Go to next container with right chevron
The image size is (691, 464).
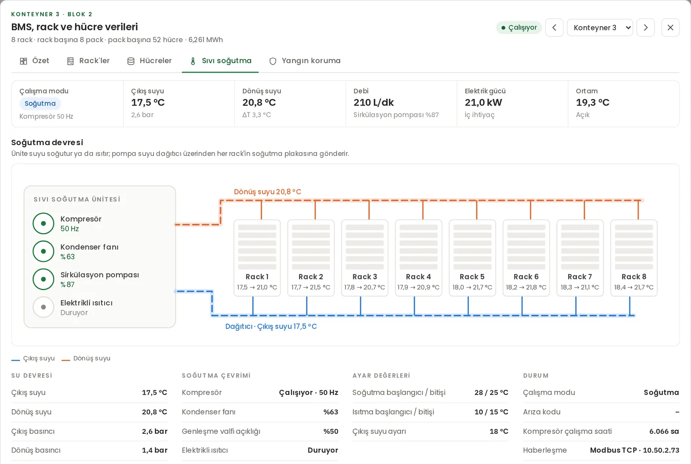point(646,28)
